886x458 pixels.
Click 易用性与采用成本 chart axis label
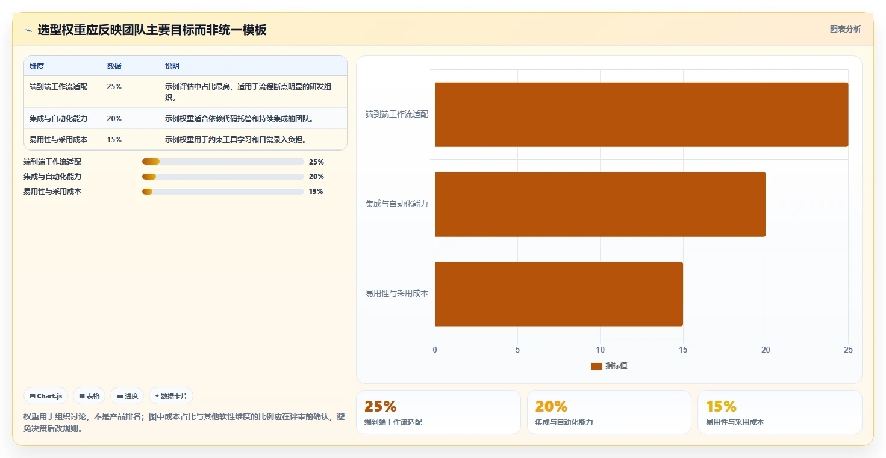point(397,293)
